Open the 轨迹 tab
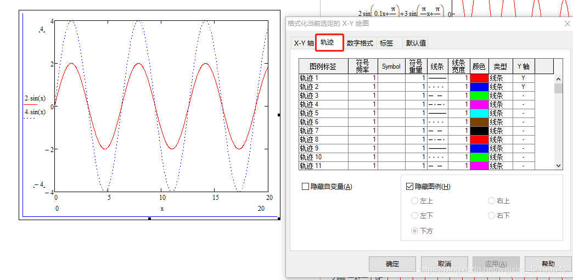Viewport: 573px width, 280px height. click(x=328, y=42)
